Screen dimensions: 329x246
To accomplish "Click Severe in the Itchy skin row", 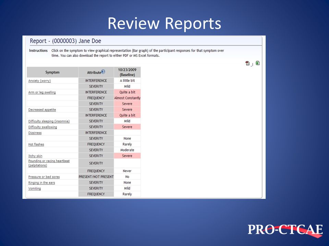I will 127,156.
